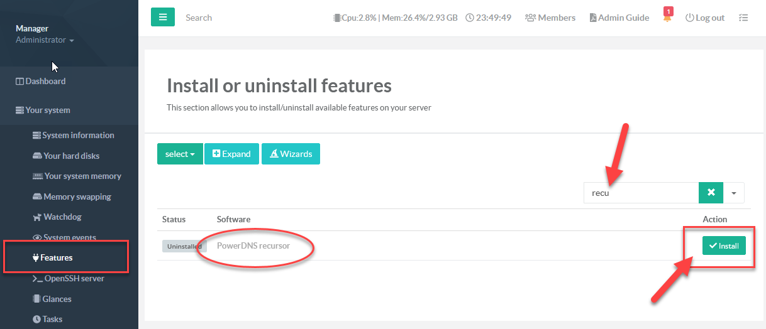
Task: Collapse the Your system menu section
Action: (48, 110)
